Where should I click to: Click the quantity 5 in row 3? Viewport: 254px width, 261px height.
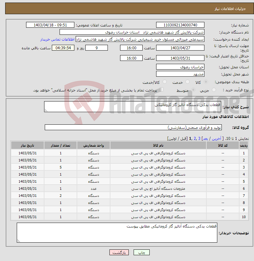click(61, 167)
